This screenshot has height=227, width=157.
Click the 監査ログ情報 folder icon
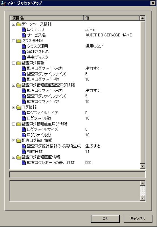(19, 63)
